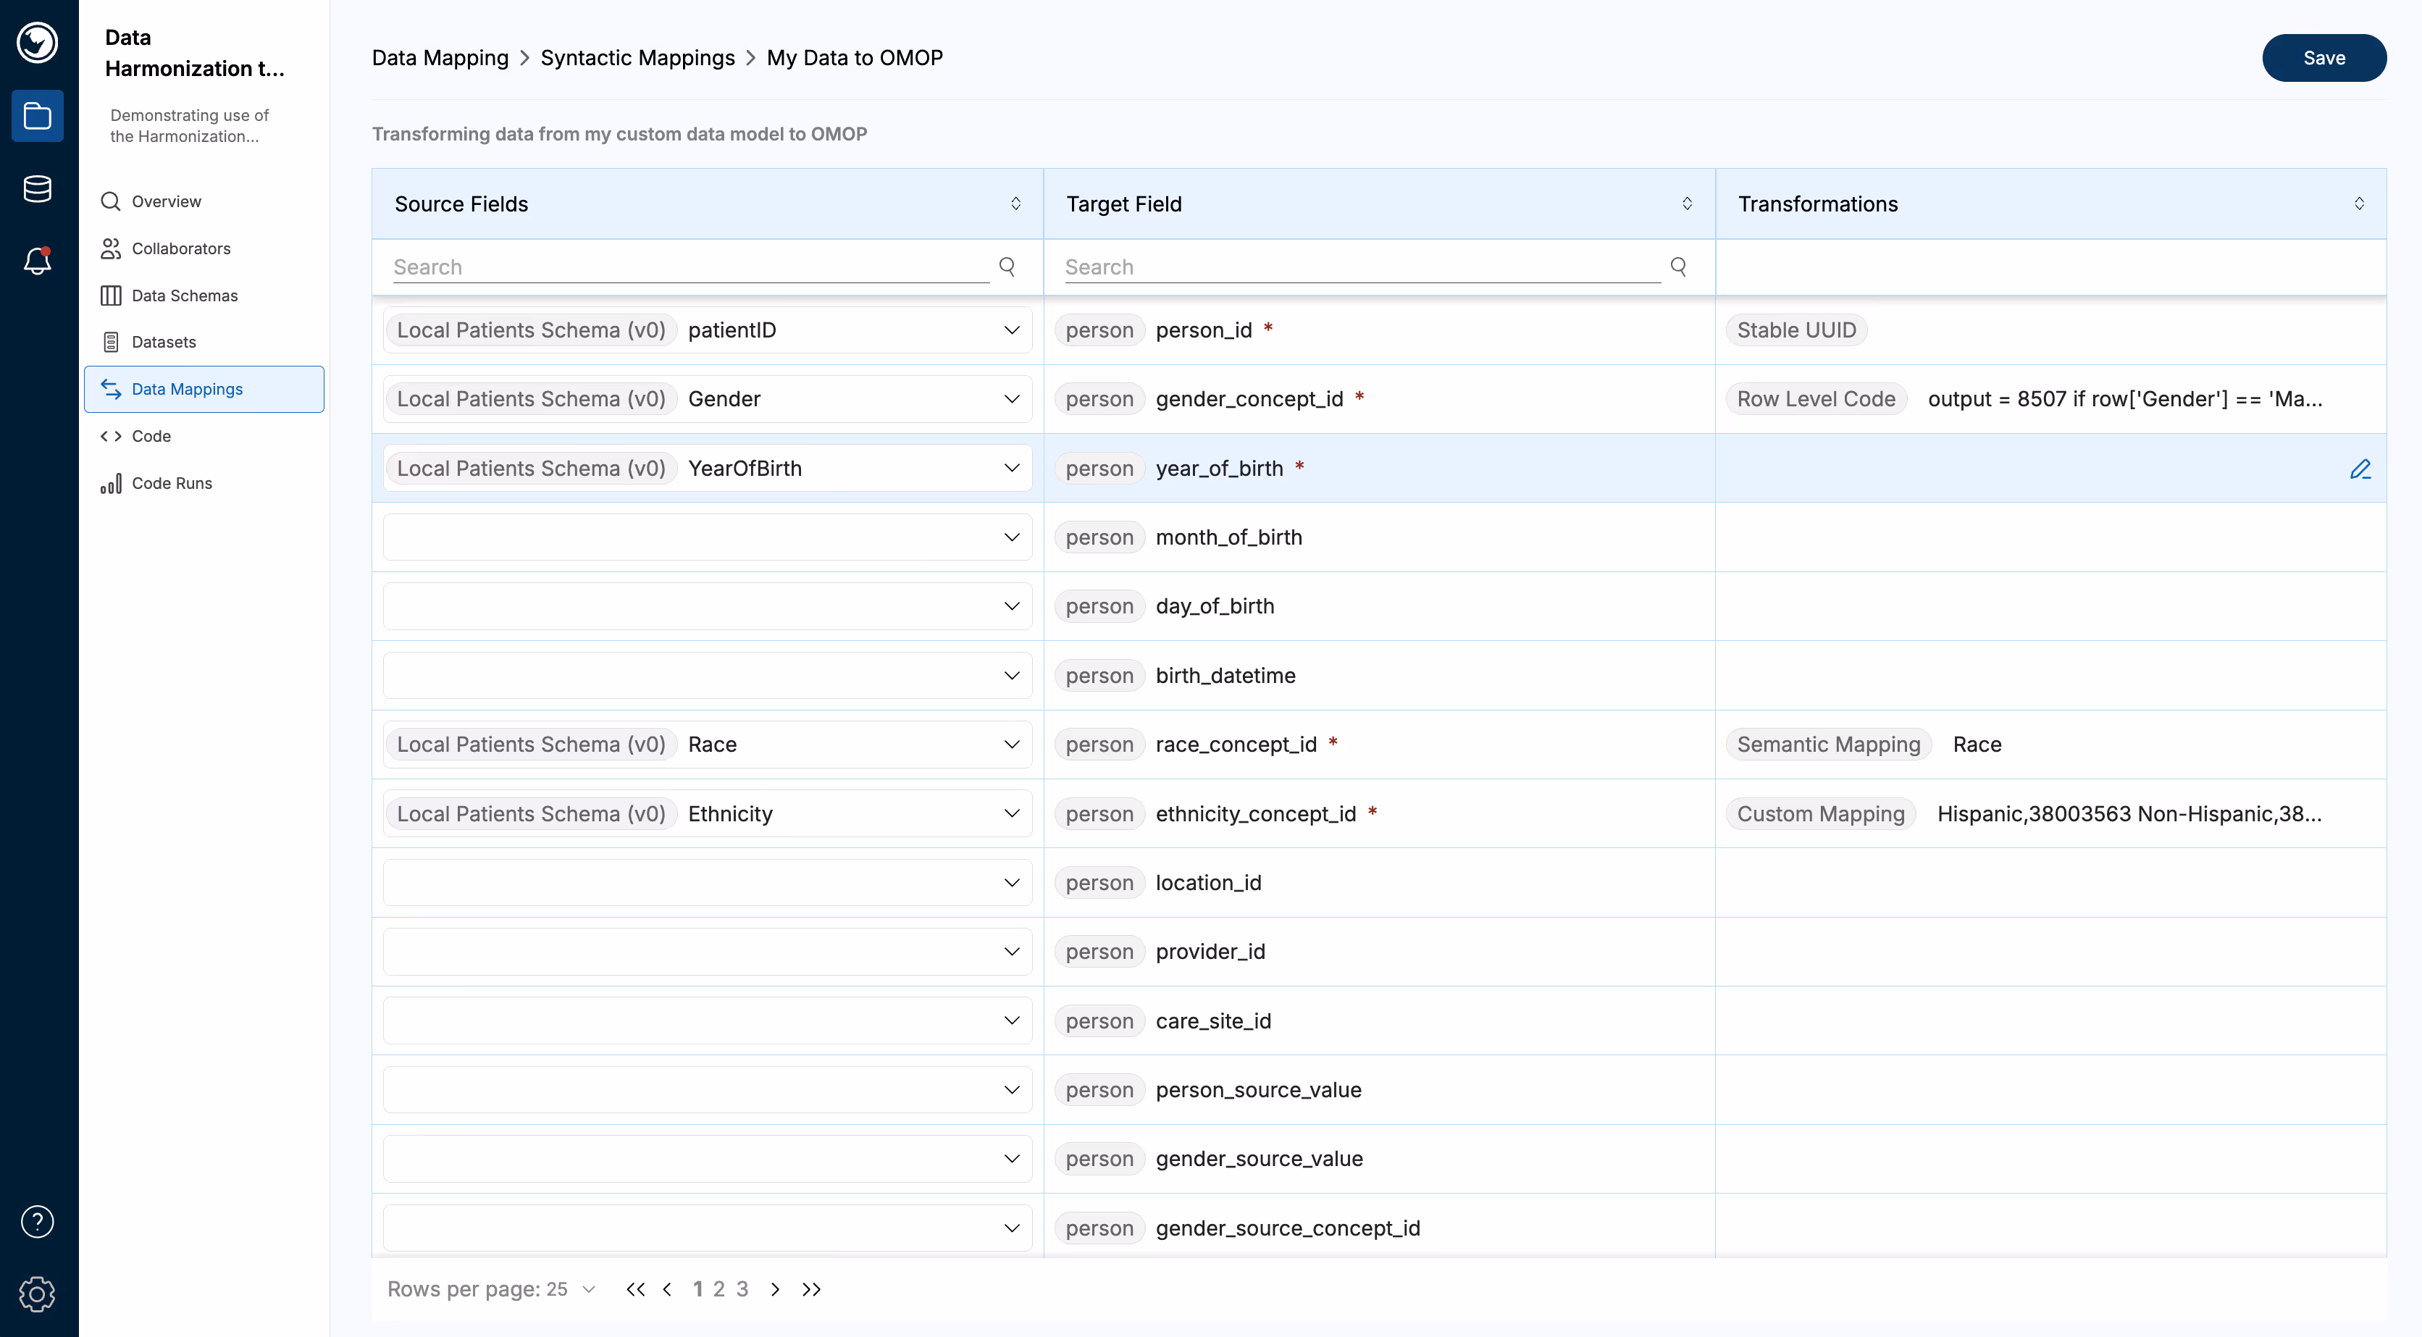Open the projects folder icon in sidebar
The height and width of the screenshot is (1337, 2422).
pos(38,116)
